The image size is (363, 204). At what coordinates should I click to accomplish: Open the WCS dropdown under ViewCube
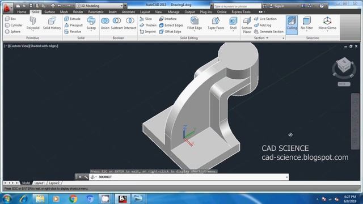click(344, 84)
